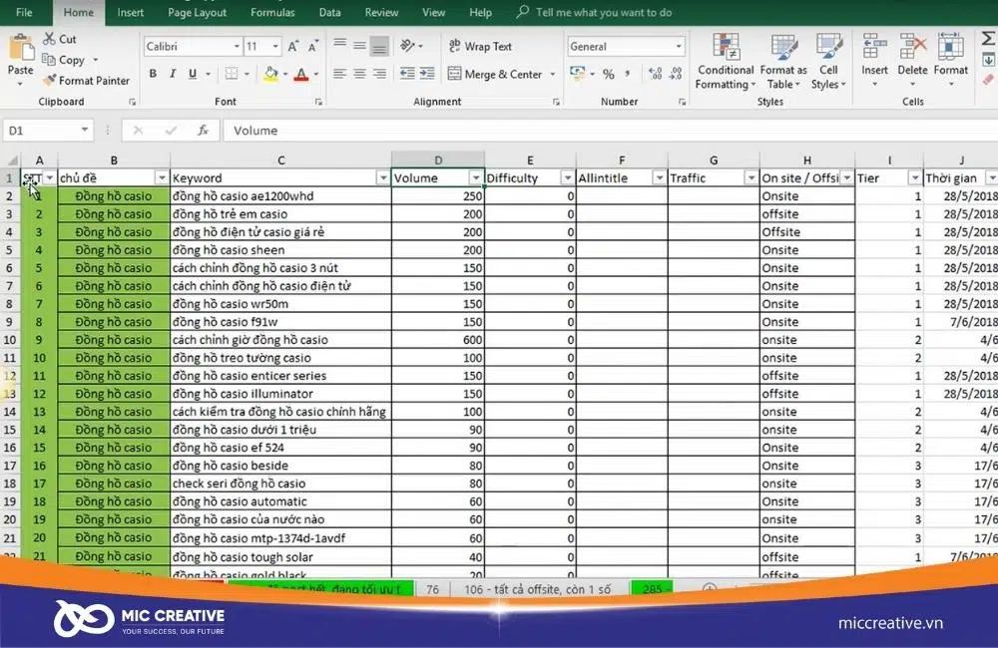This screenshot has width=998, height=648.
Task: Select column D header
Action: (x=438, y=161)
